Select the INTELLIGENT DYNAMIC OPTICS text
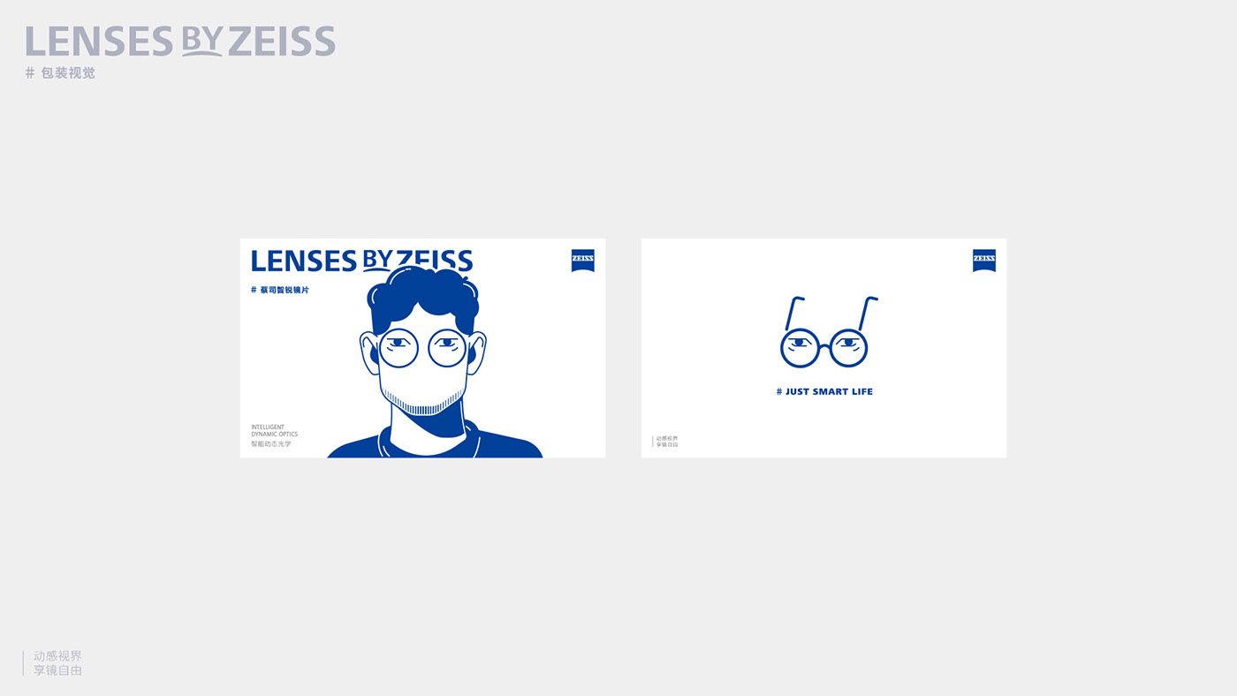 274,431
